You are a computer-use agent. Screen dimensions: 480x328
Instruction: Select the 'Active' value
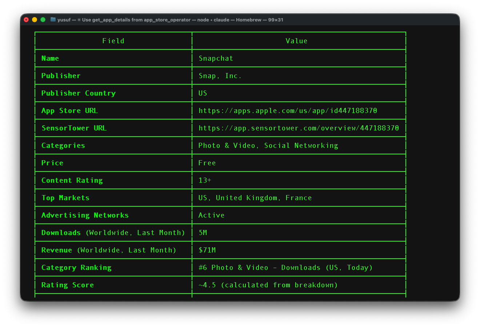[x=211, y=215]
